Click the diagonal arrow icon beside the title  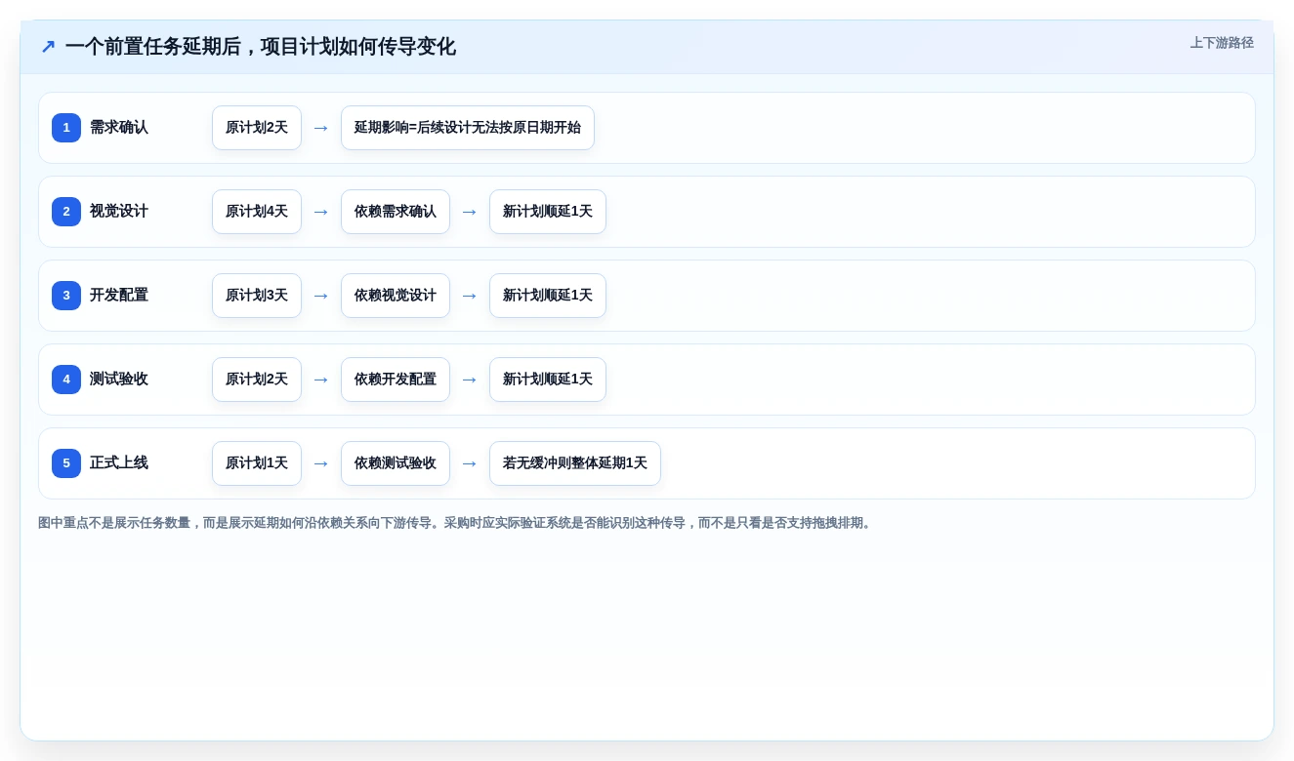(48, 47)
